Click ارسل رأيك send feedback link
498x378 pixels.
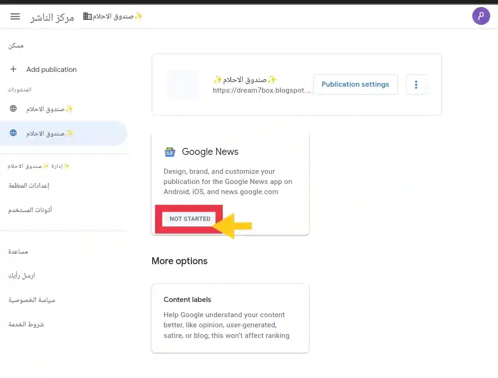22,276
